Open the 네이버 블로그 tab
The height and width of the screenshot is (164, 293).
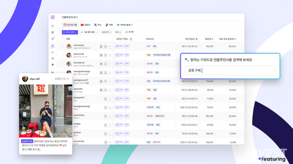(124, 25)
